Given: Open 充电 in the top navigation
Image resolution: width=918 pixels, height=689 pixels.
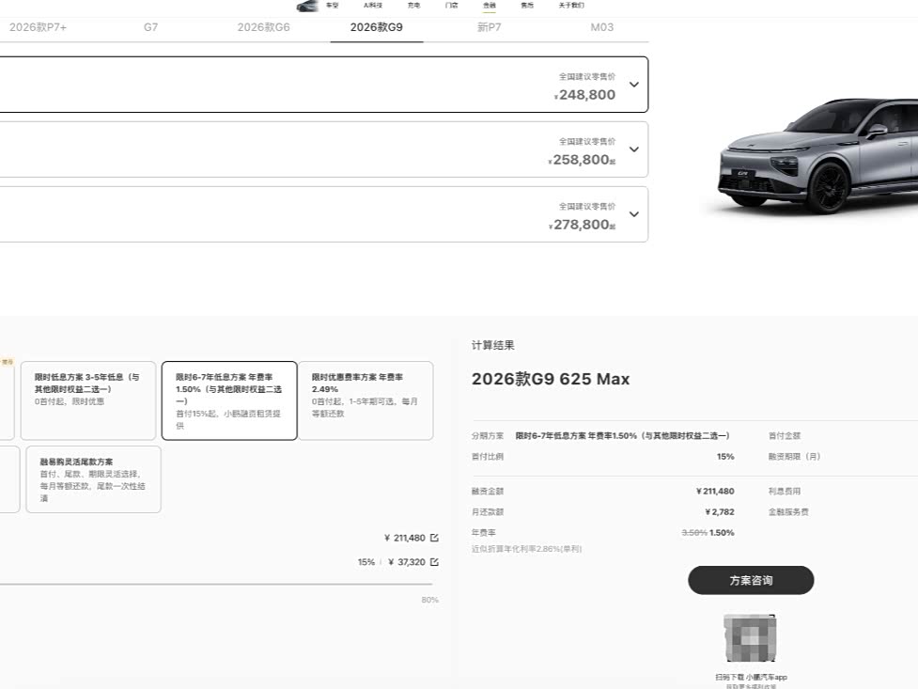Looking at the screenshot, I should tap(413, 6).
